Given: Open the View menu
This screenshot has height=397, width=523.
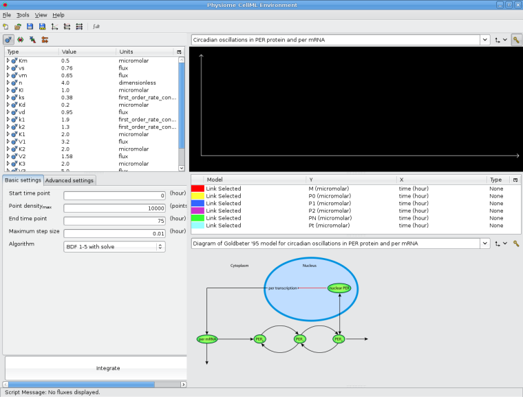Looking at the screenshot, I should point(41,15).
